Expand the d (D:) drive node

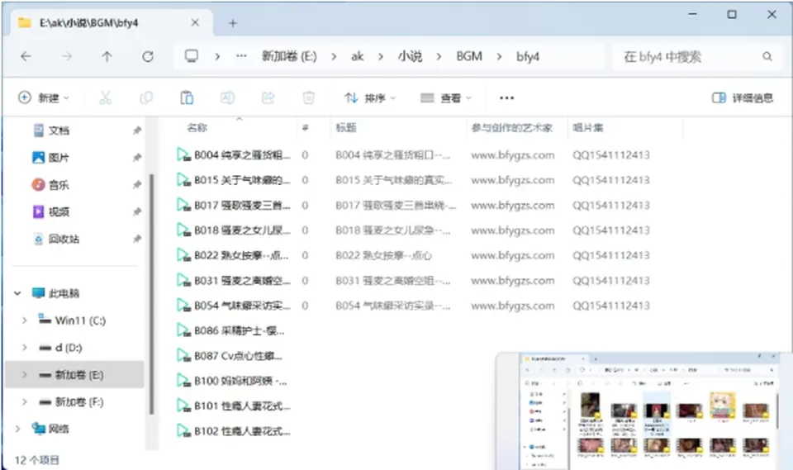point(24,347)
